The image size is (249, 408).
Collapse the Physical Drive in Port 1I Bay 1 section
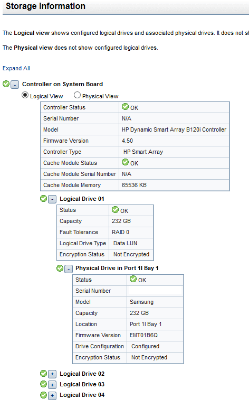click(69, 269)
